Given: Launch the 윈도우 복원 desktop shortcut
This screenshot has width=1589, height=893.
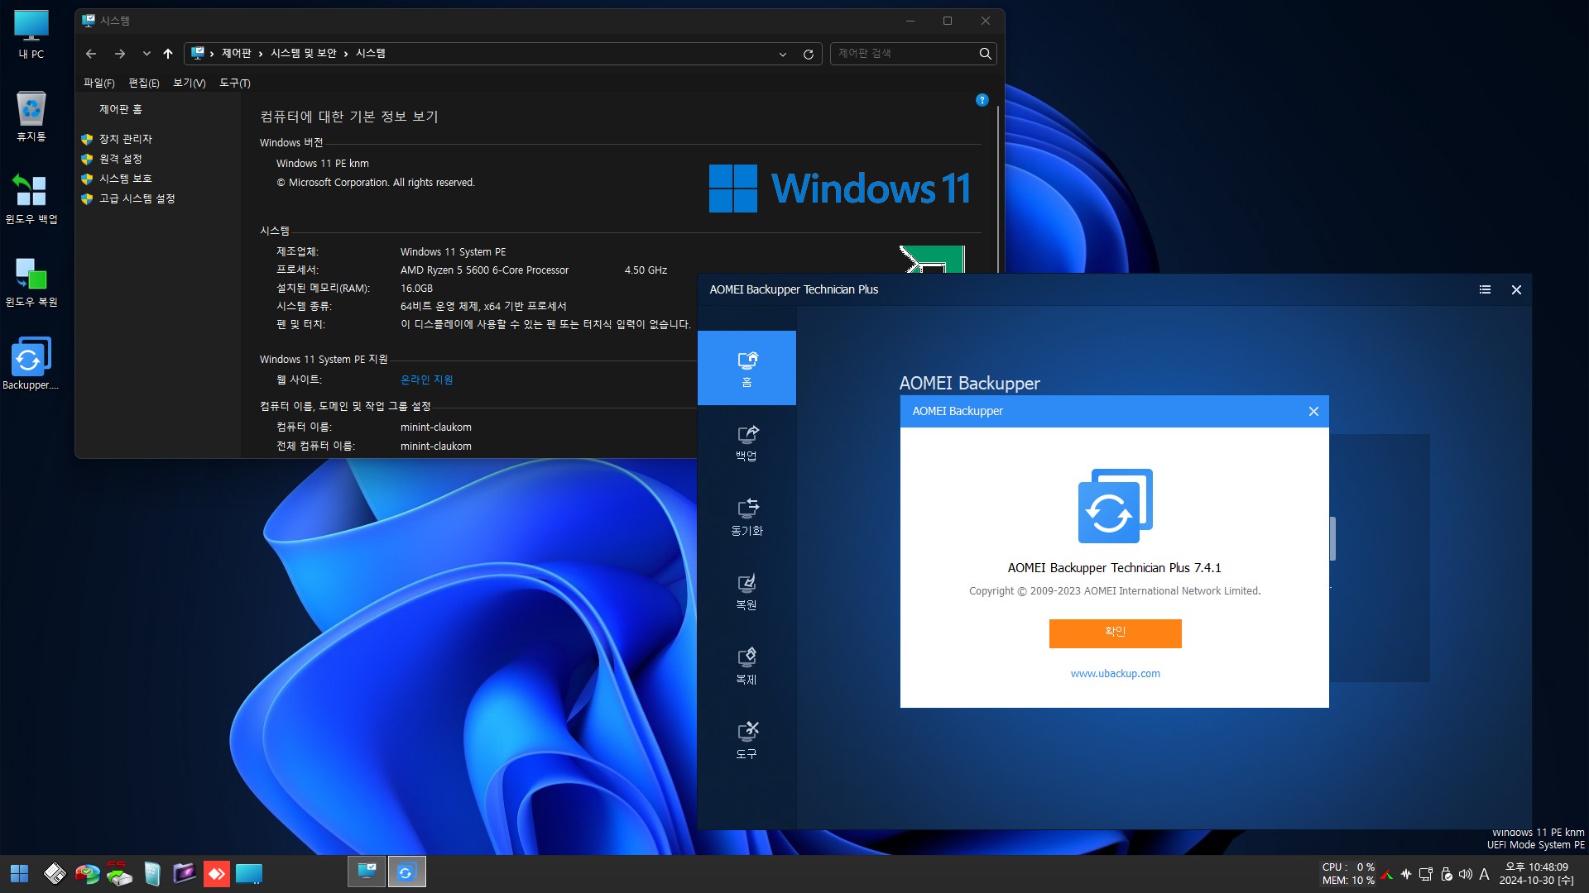Looking at the screenshot, I should [31, 282].
